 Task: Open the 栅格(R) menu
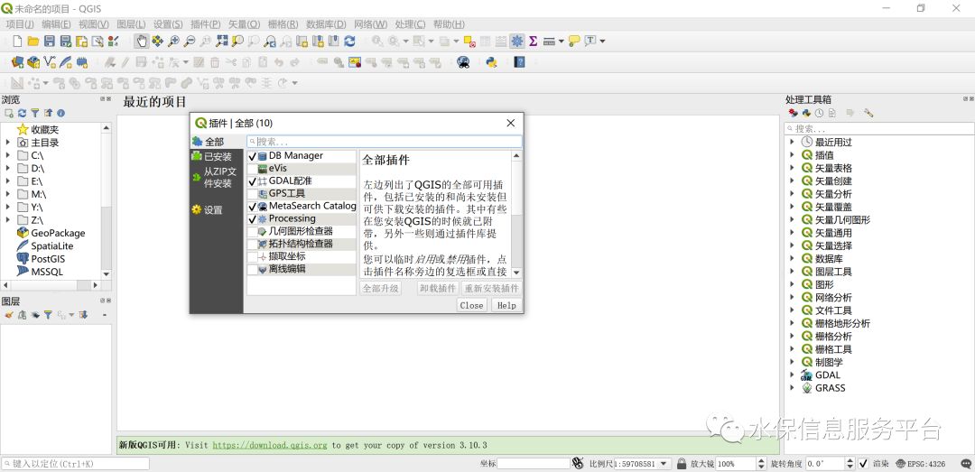[283, 24]
